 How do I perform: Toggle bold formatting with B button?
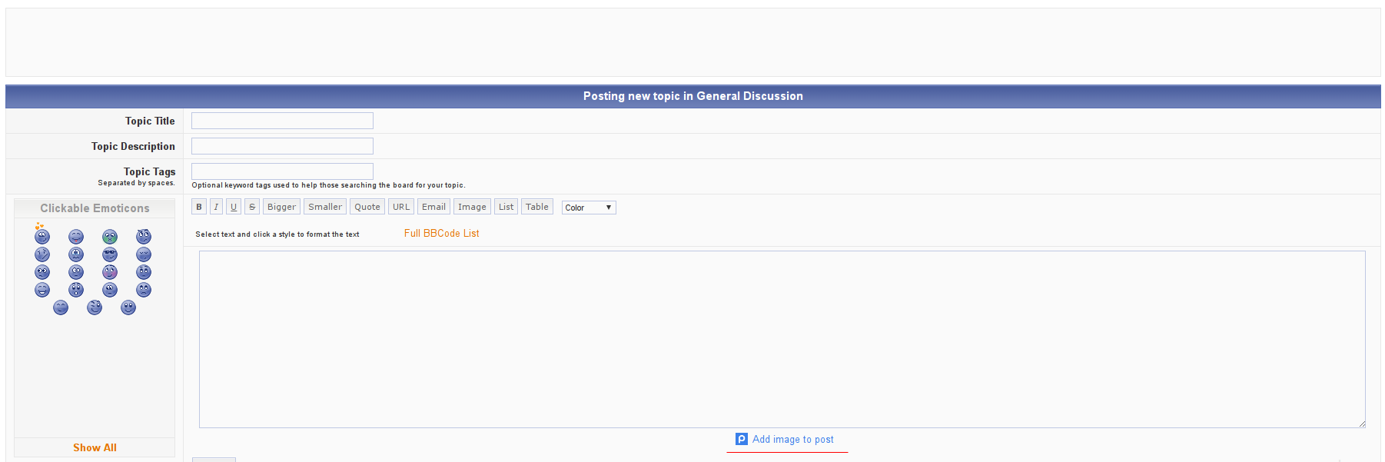coord(199,207)
